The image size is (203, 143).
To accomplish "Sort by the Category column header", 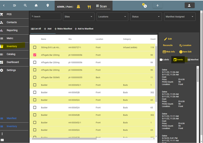I will click(x=127, y=39).
